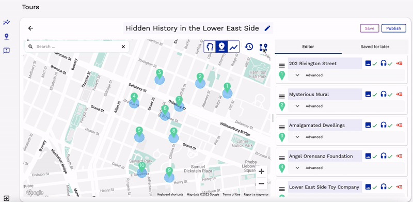413x202 pixels.
Task: Select the place marker mode toggle
Action: point(222,46)
